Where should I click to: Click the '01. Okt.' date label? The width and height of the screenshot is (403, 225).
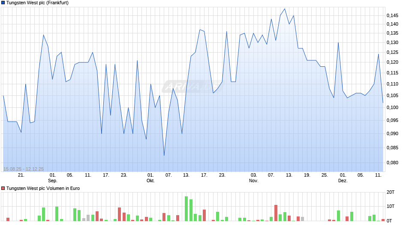150,178
